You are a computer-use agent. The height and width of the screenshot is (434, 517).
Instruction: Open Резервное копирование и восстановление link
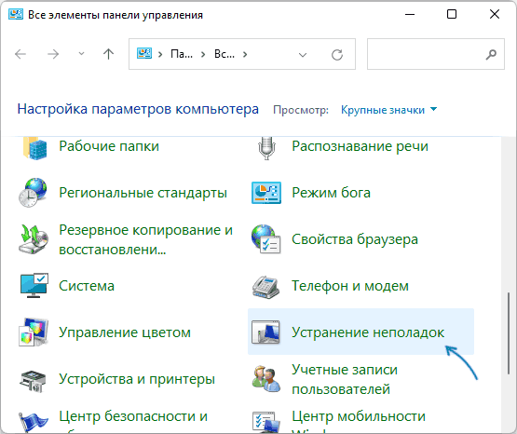[145, 240]
